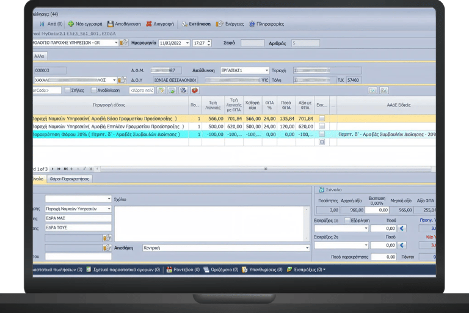Click the red icon in the grid toolbar
Image resolution: width=469 pixels, height=313 pixels.
point(195,90)
